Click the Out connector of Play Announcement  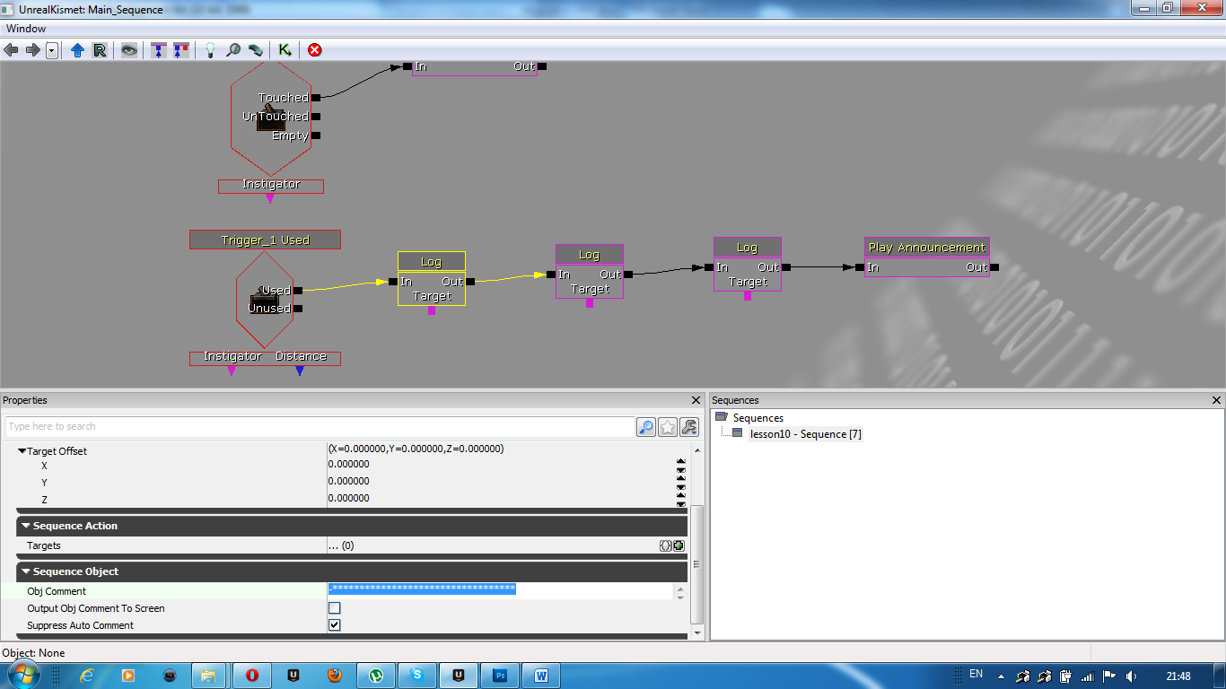(994, 267)
